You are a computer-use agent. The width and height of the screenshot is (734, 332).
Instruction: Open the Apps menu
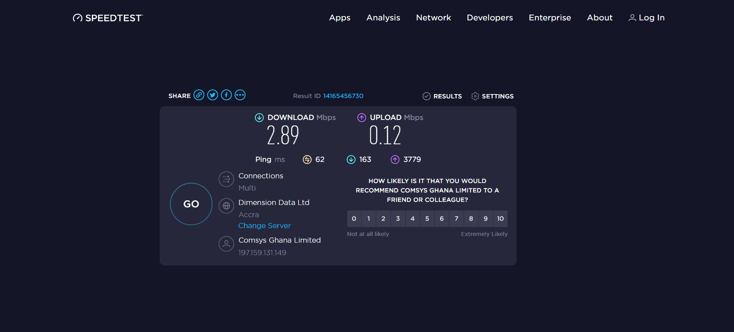(x=340, y=18)
